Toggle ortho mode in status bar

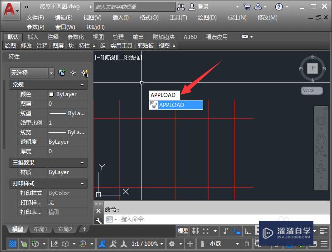click(248, 231)
